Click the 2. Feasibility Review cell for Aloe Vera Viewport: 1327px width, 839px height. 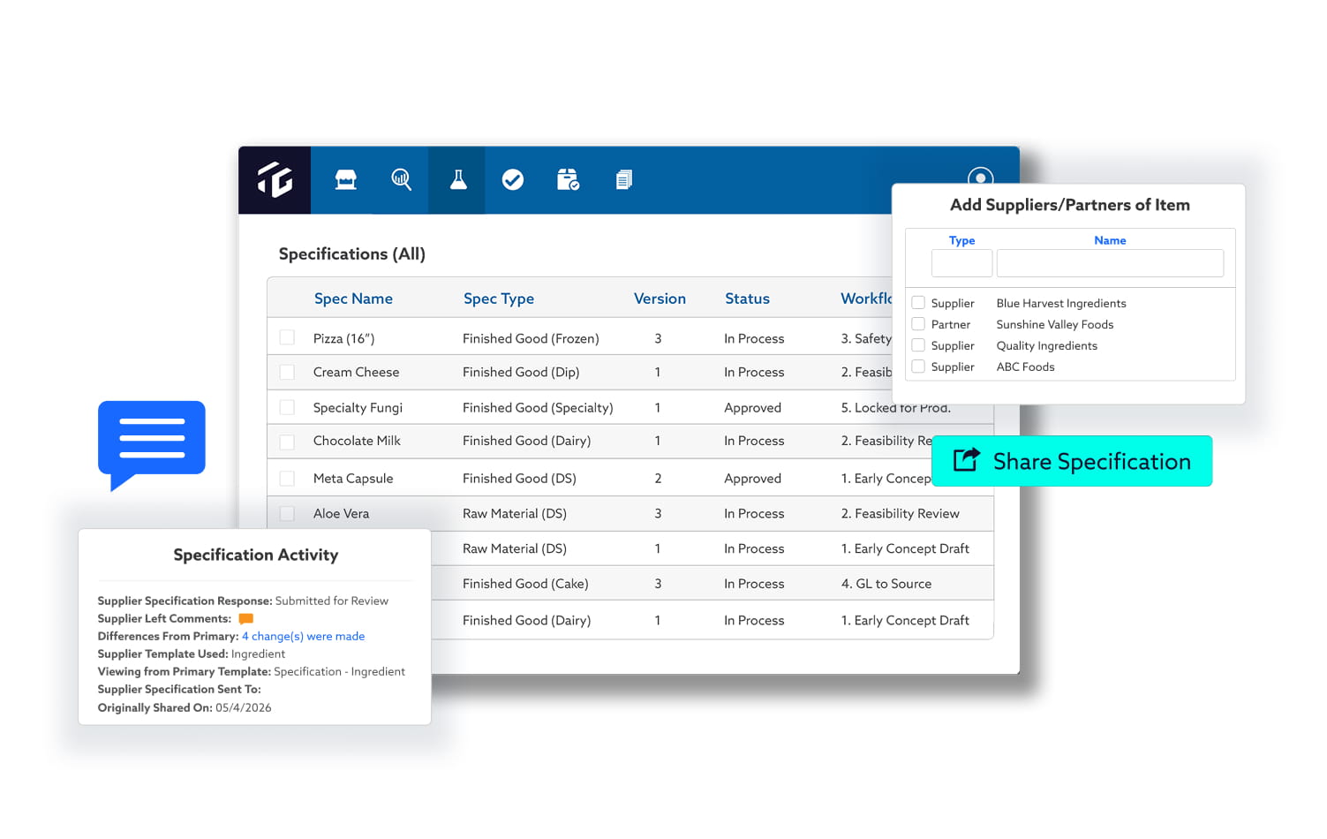tap(900, 513)
